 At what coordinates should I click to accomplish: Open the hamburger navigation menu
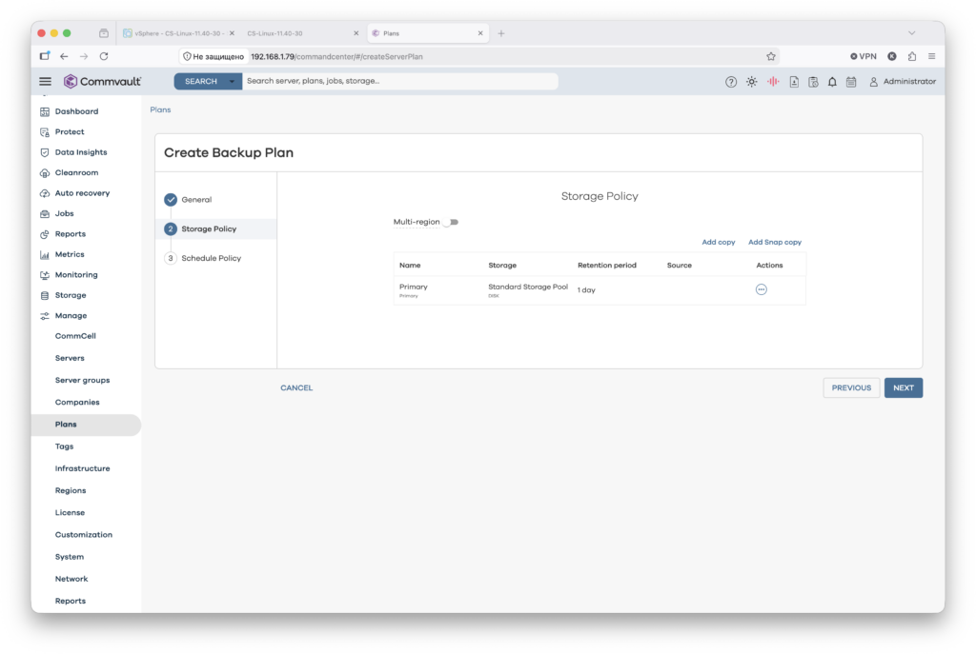coord(46,82)
